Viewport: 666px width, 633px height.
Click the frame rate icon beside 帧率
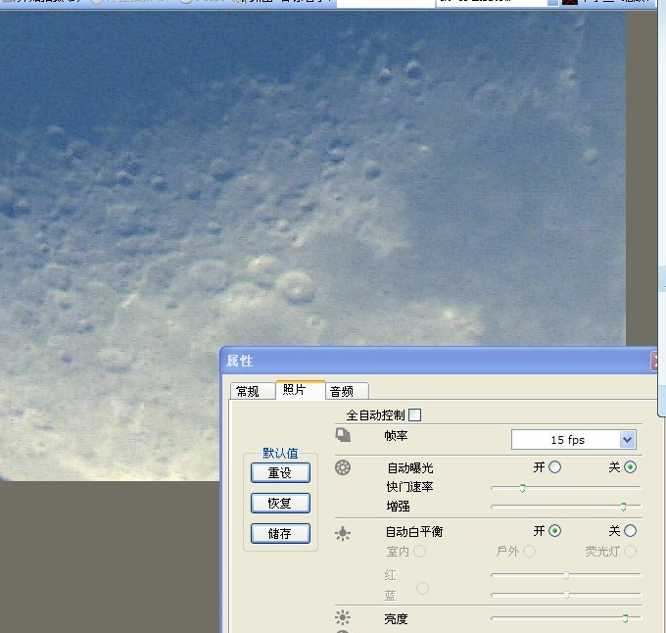pos(343,435)
